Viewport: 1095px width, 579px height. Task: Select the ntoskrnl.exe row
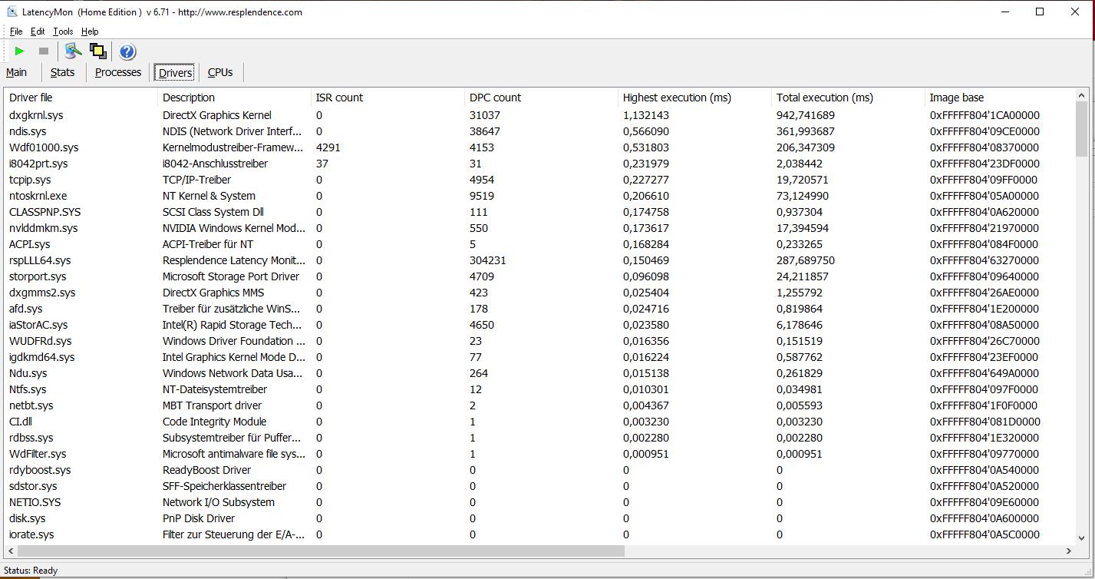coord(540,196)
